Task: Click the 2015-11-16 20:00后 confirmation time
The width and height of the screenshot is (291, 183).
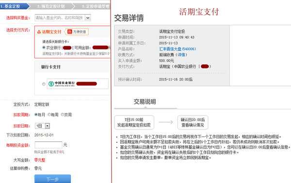Action: 176,79
